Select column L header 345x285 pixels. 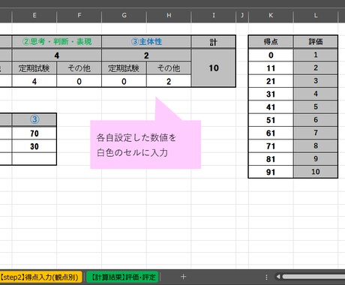pyautogui.click(x=316, y=16)
